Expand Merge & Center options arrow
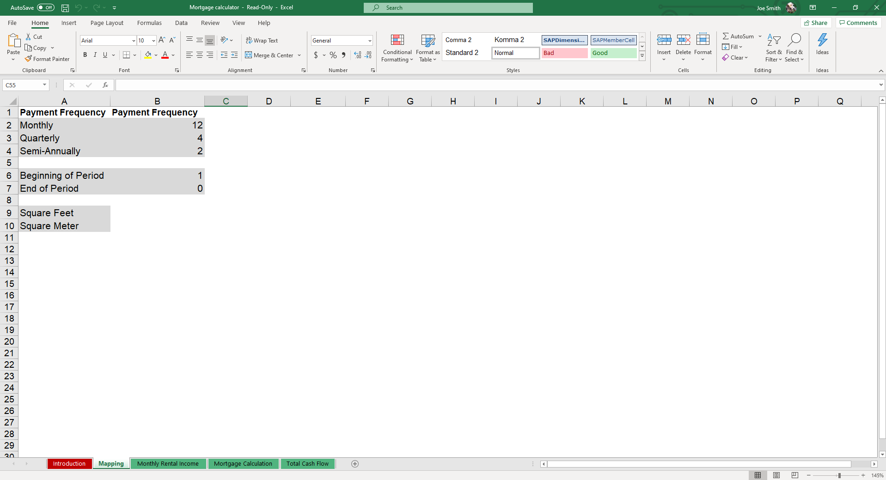 click(x=299, y=55)
